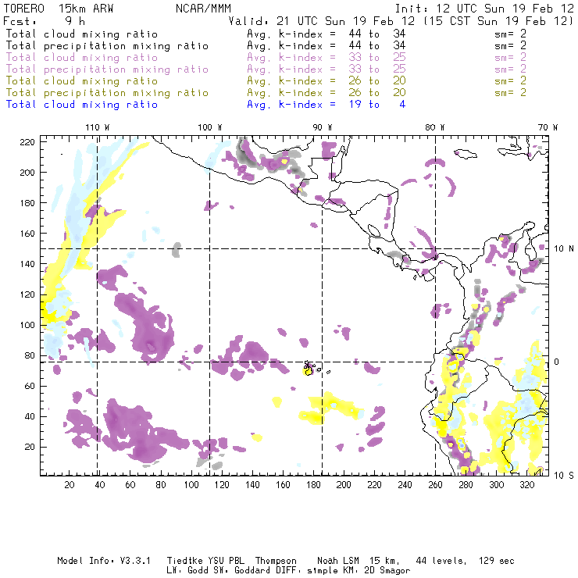Click the "110 W" longitude label
The image size is (578, 578).
[98, 127]
